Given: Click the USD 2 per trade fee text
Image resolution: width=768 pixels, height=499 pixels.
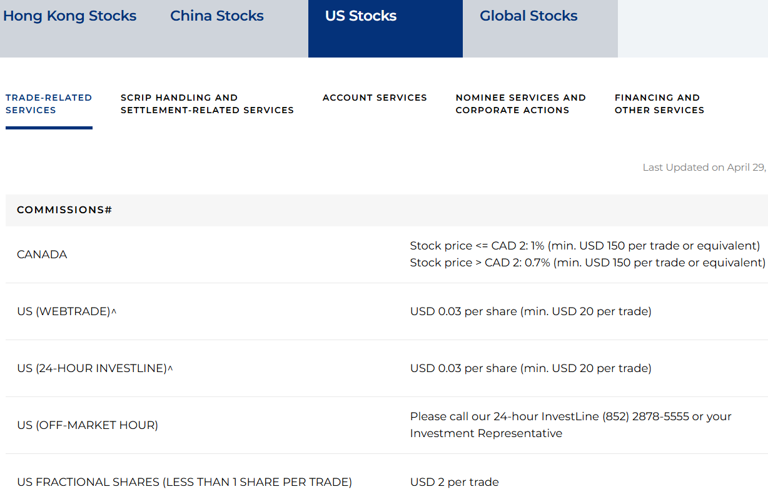Looking at the screenshot, I should point(455,482).
